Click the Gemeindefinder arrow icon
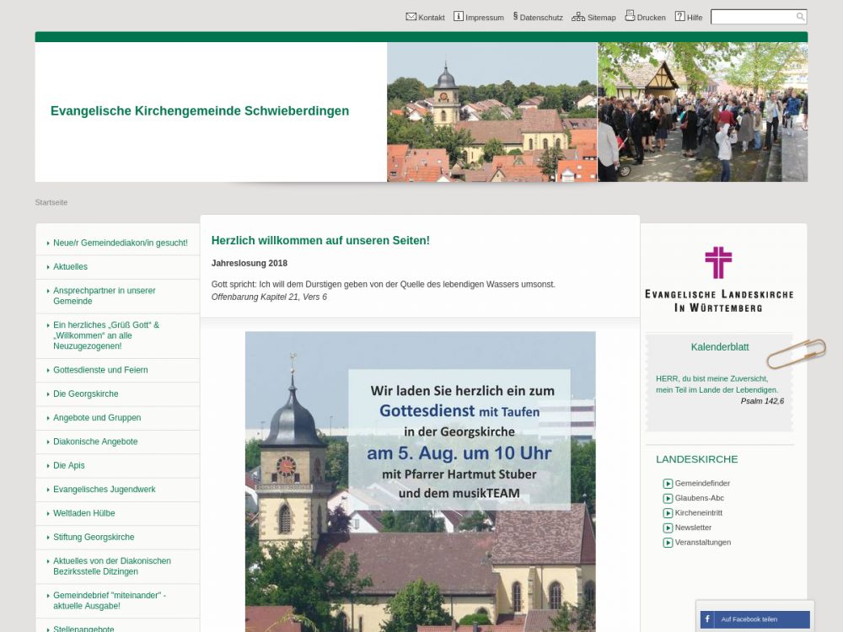 [668, 484]
